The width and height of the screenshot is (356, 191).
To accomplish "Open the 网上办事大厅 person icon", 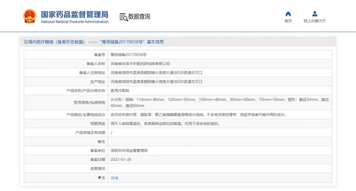I will (x=315, y=14).
